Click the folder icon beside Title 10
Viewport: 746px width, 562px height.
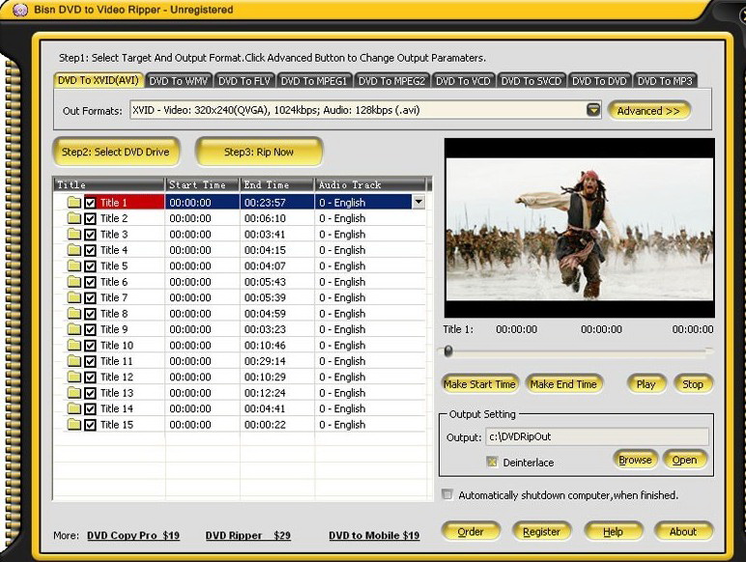click(73, 345)
